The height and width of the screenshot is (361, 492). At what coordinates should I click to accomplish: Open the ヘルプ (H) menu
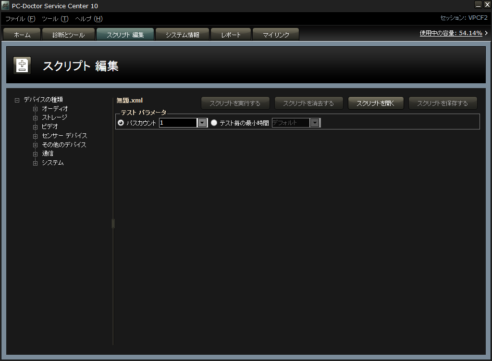pos(89,19)
